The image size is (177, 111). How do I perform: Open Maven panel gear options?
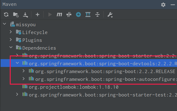163,5
